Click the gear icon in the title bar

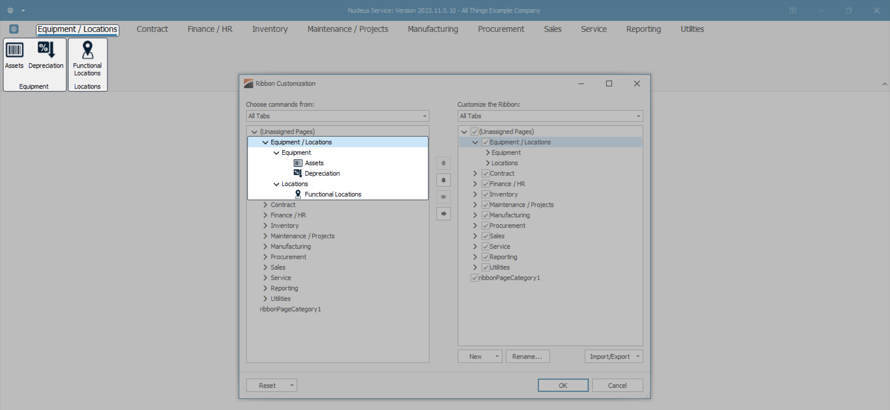point(10,10)
